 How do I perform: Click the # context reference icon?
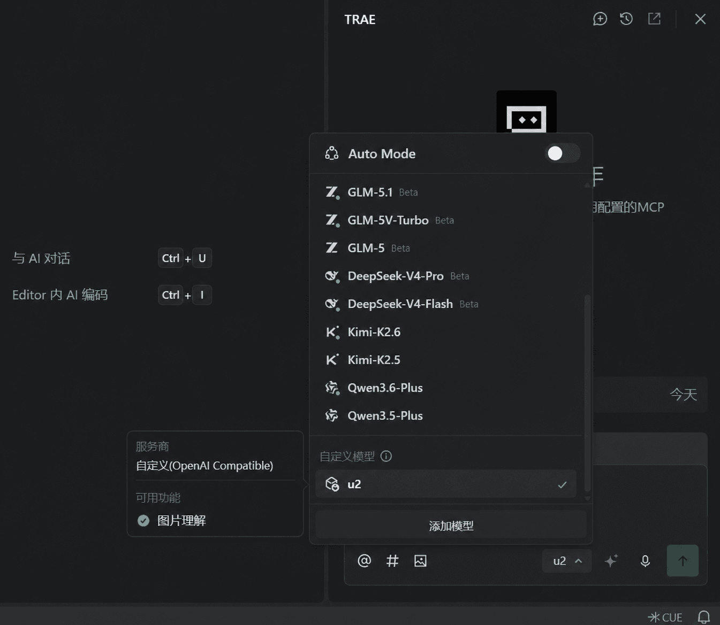tap(392, 561)
